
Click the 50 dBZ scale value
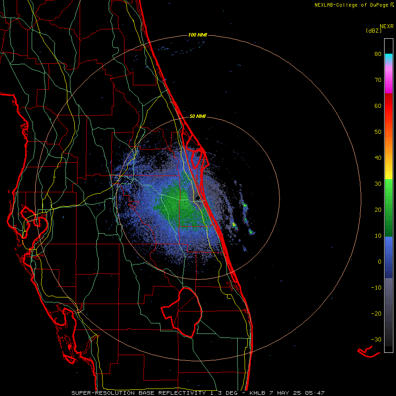point(378,132)
